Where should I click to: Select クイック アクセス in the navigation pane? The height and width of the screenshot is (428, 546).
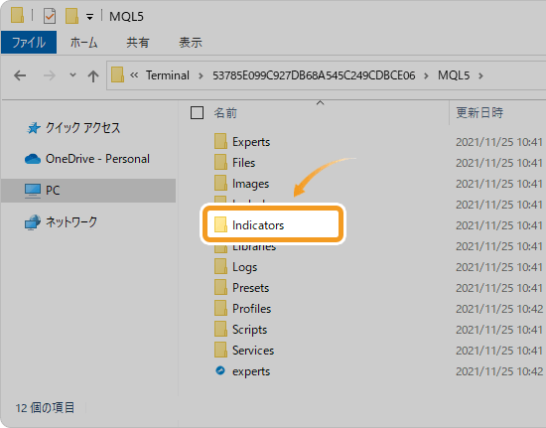(x=82, y=128)
